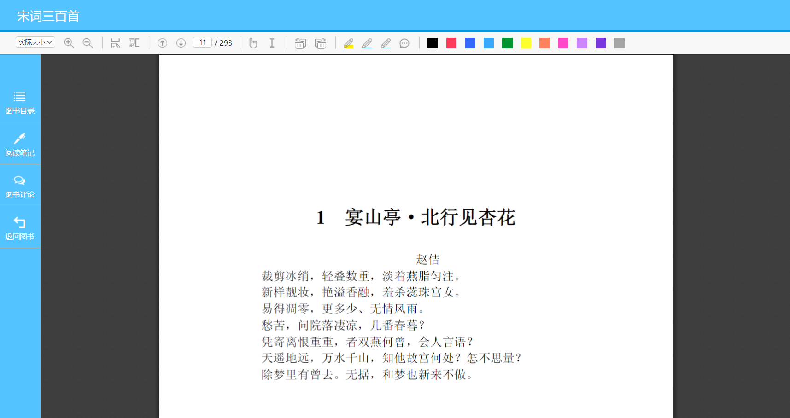The width and height of the screenshot is (790, 418).
Task: Open 图书目录 table of contents
Action: [20, 102]
